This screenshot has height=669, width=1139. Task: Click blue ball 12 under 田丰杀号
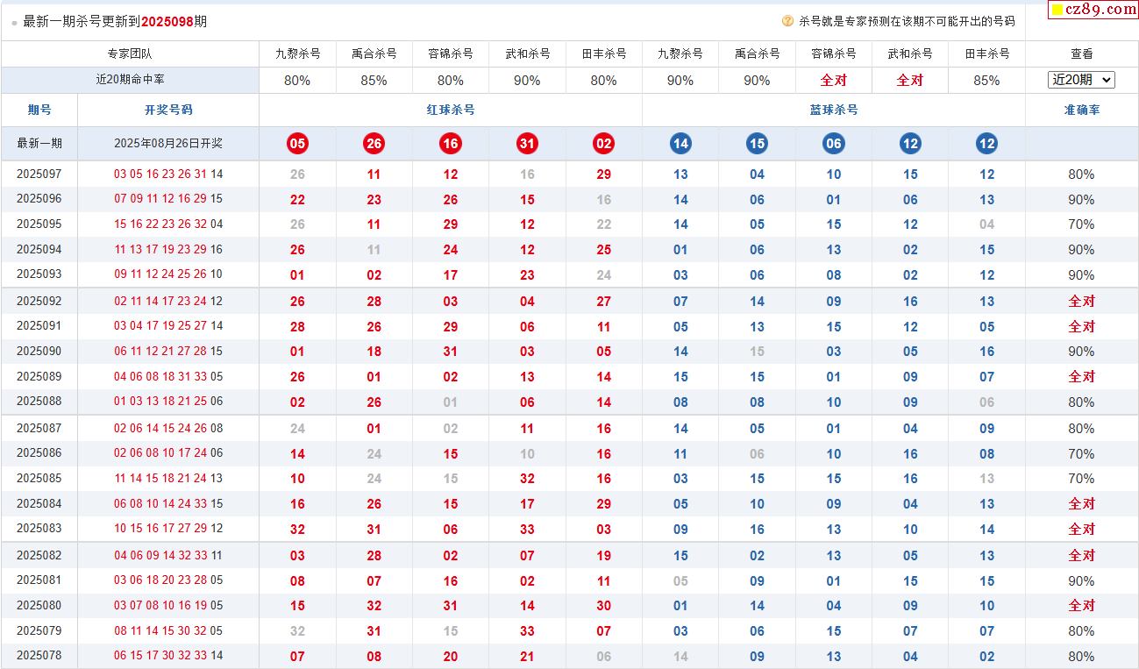click(987, 144)
